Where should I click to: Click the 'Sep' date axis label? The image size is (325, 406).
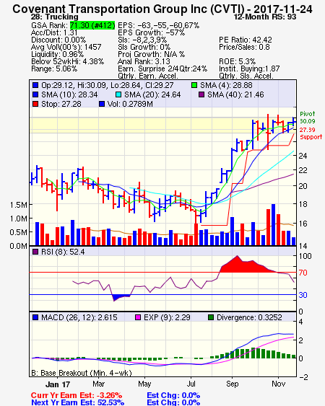(x=232, y=384)
